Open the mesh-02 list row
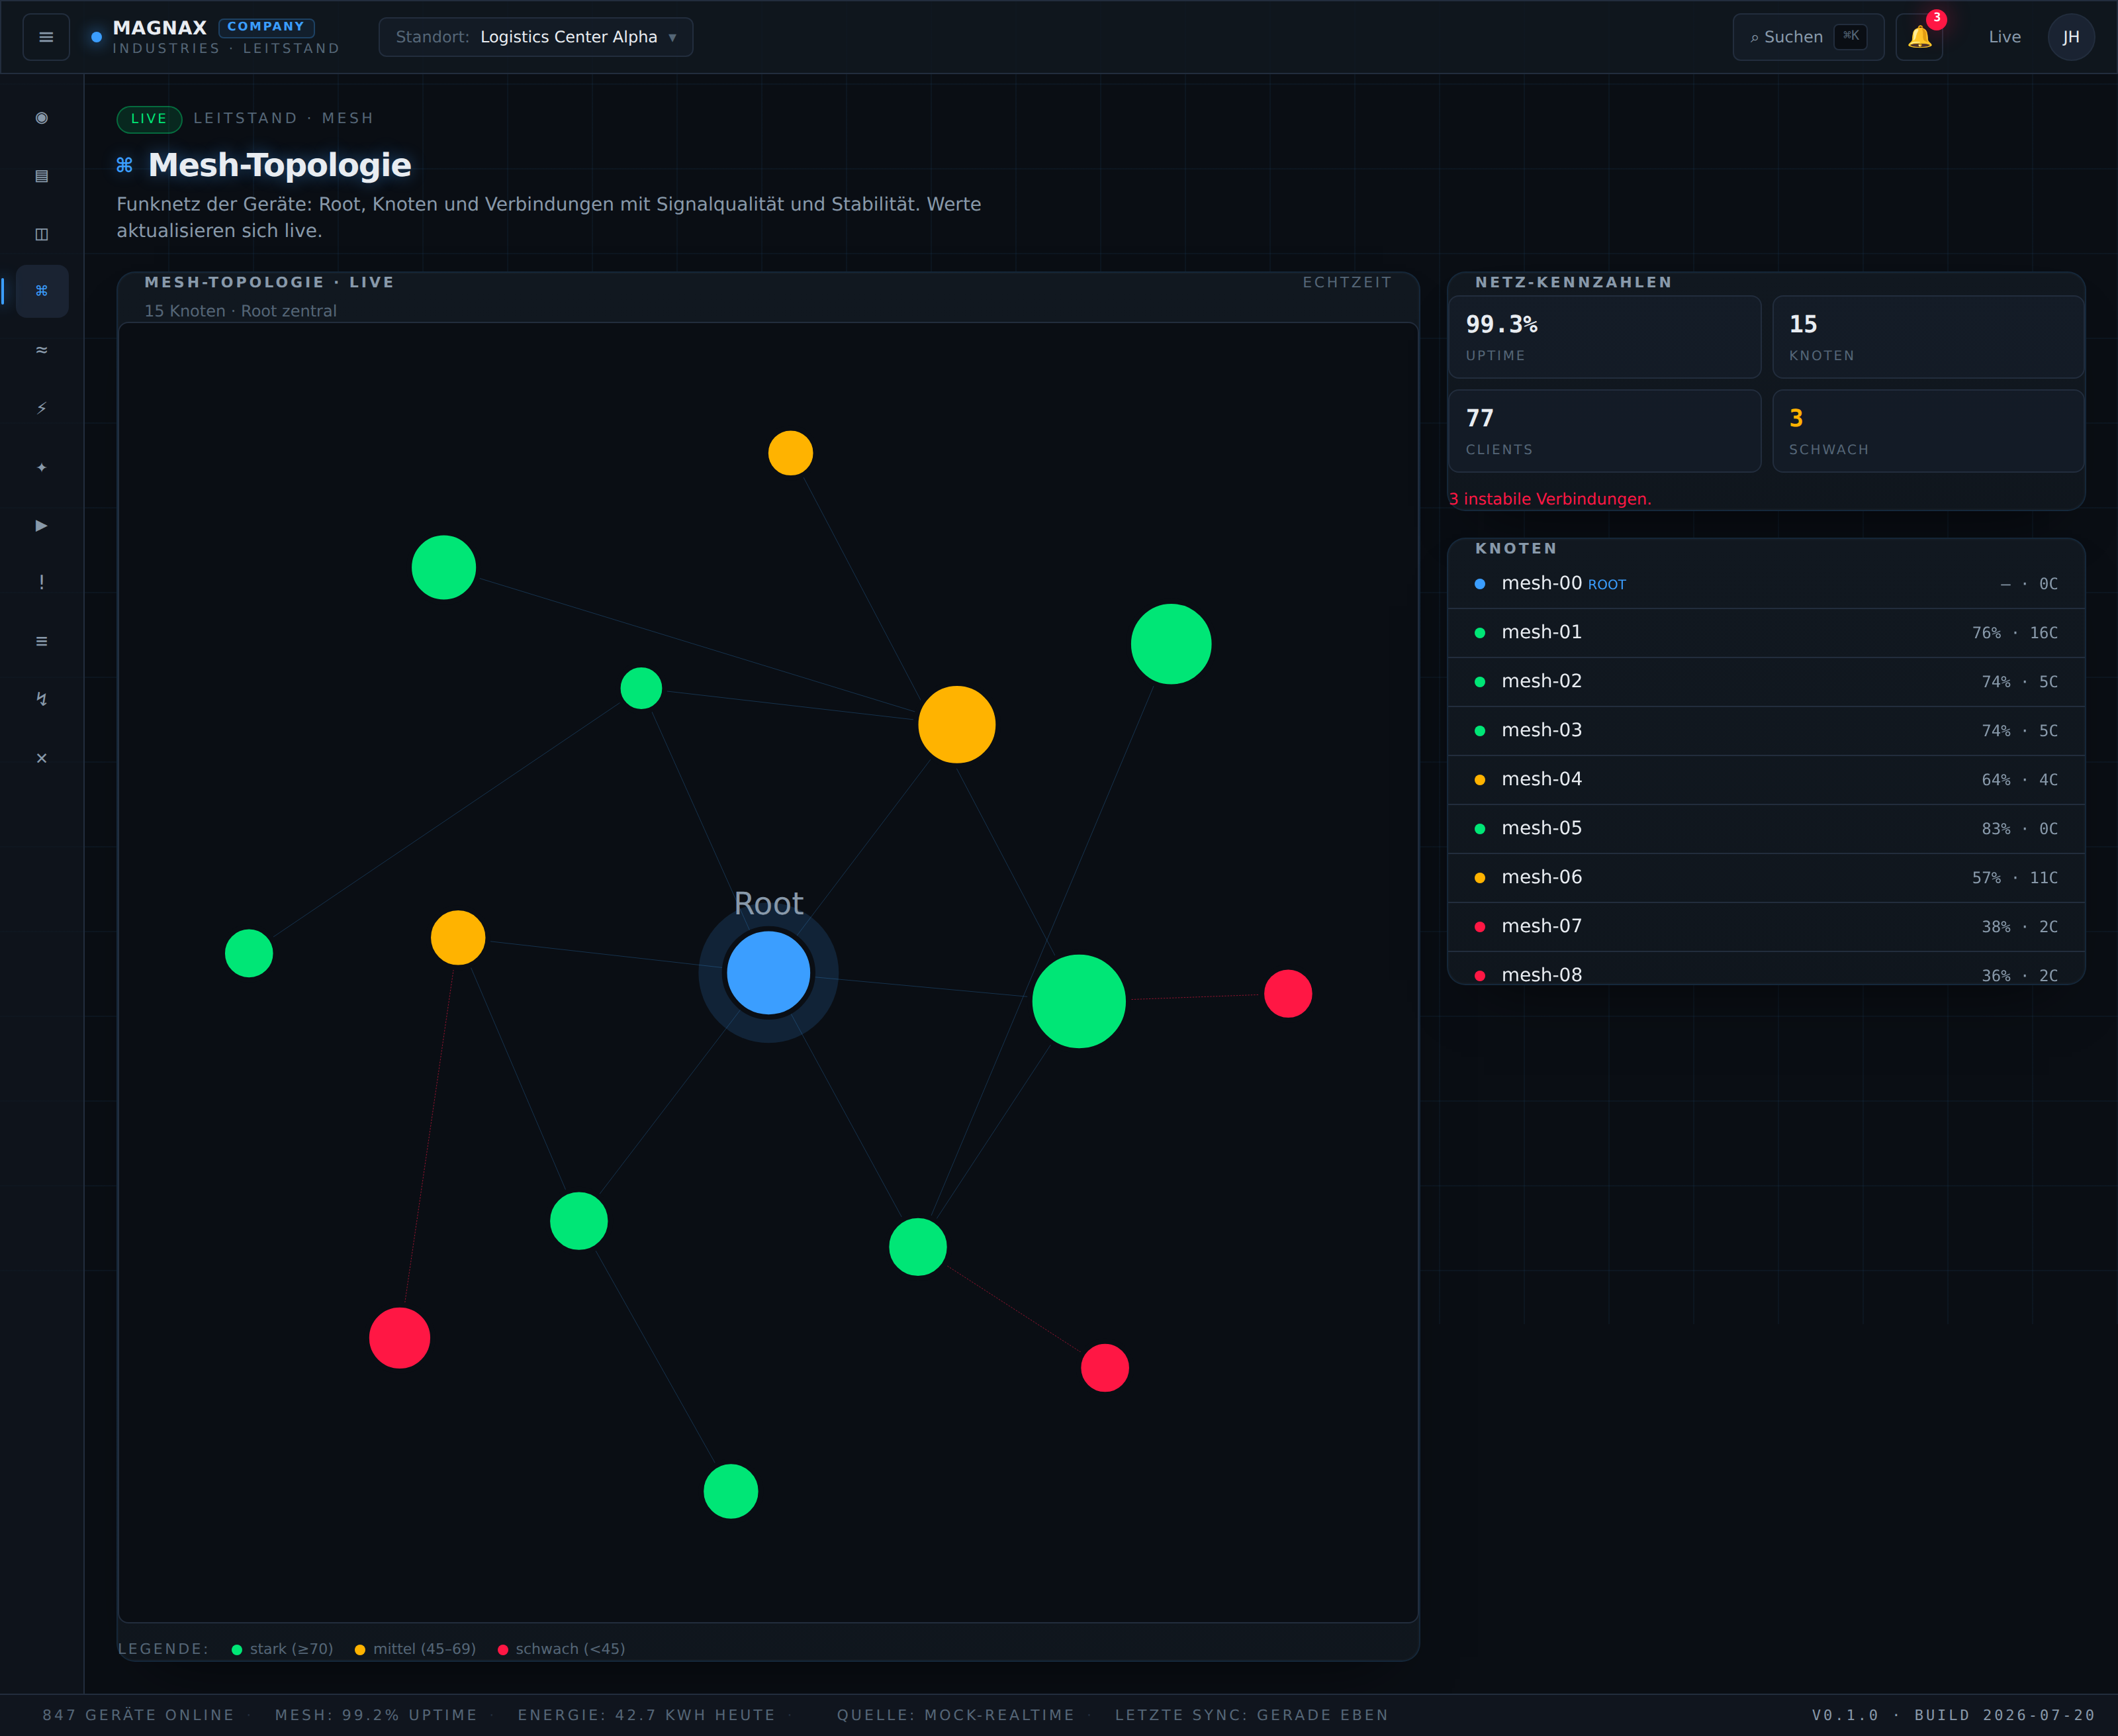This screenshot has height=1736, width=2118. tap(1766, 682)
